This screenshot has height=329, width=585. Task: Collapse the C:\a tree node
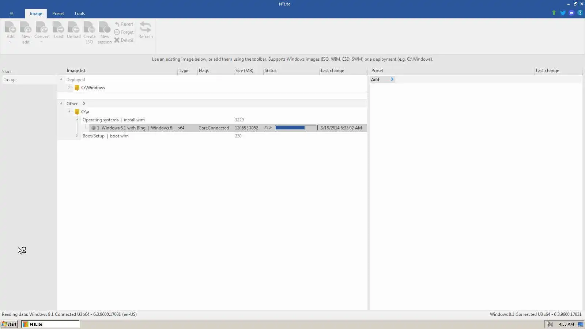tap(69, 111)
